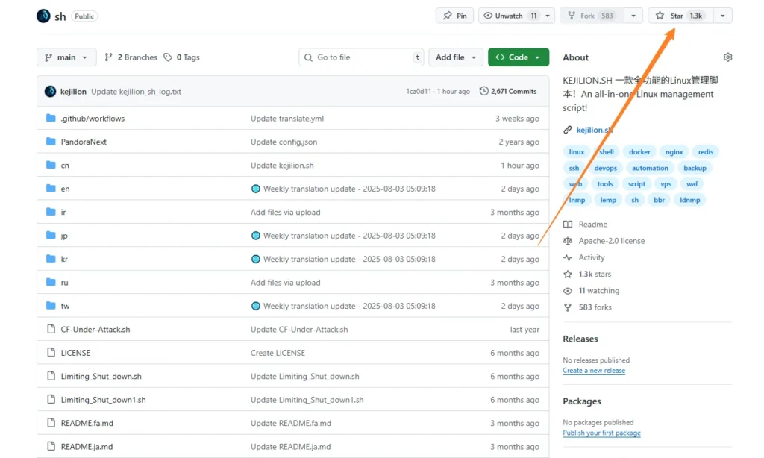This screenshot has height=458, width=764.
Task: Click the kr folder icon
Action: (x=51, y=258)
